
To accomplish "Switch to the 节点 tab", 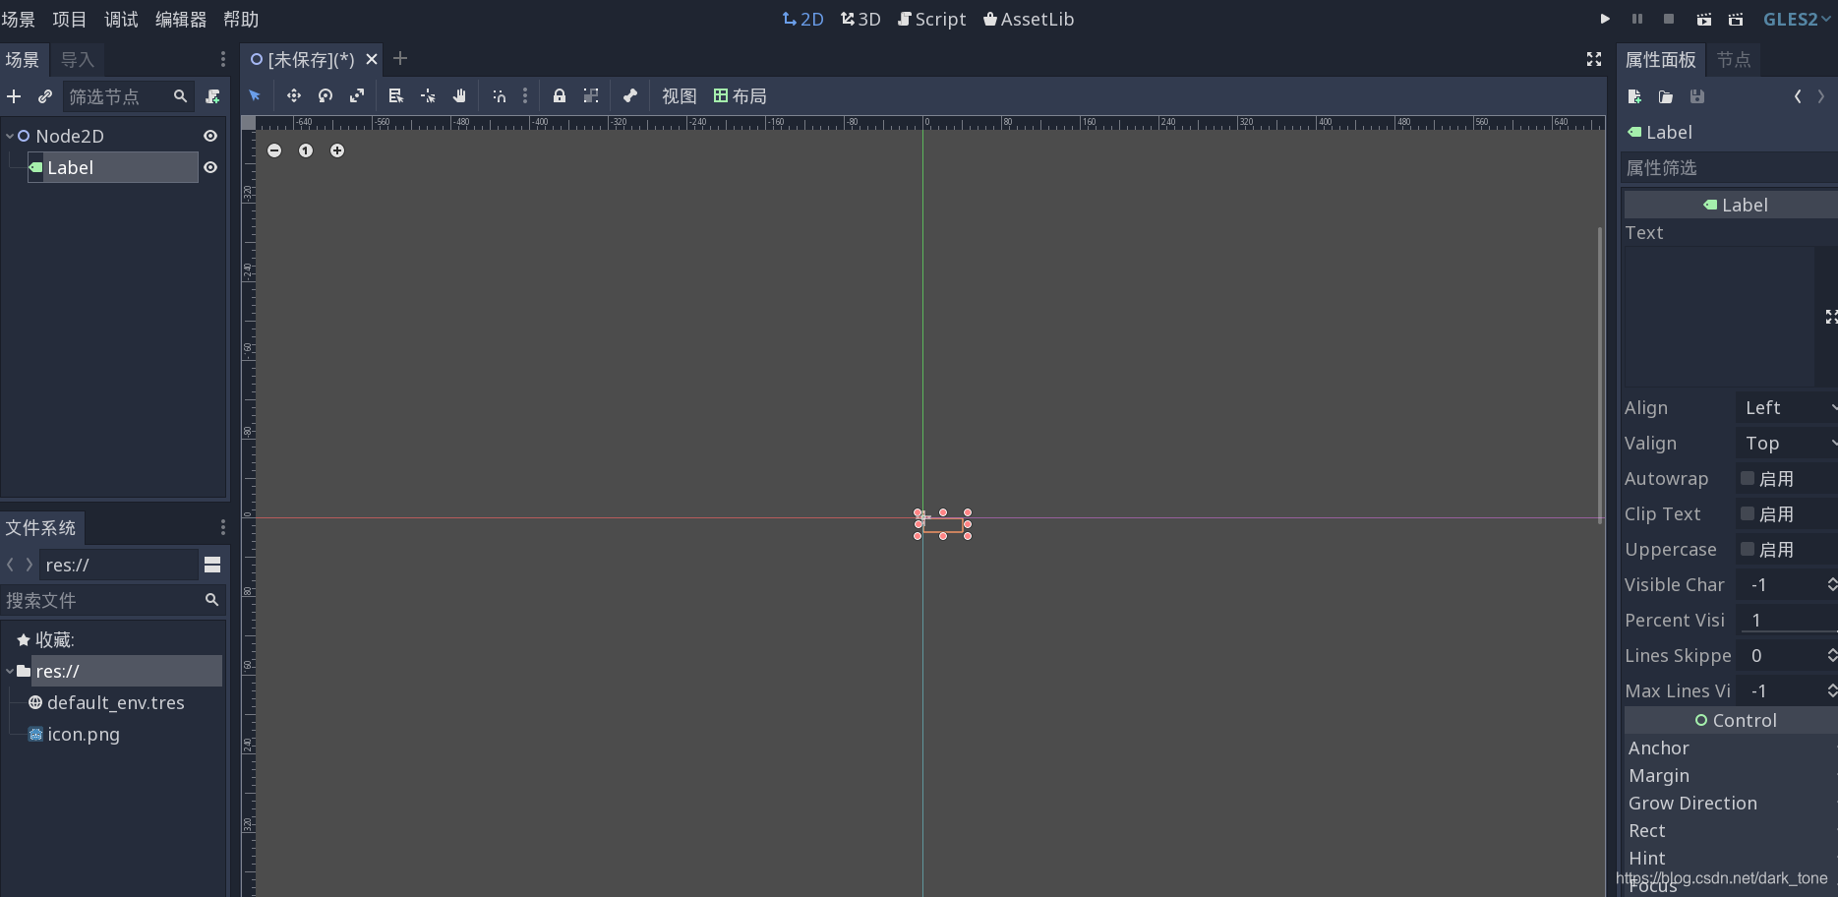I will 1734,60.
